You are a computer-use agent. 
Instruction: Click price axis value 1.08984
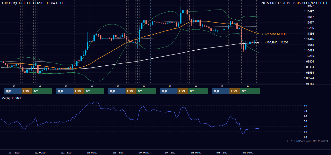pos(309,73)
